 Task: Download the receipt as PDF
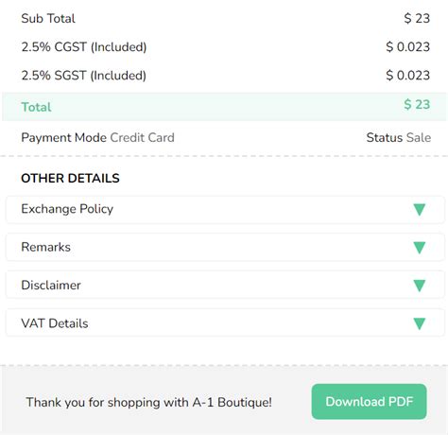[369, 402]
